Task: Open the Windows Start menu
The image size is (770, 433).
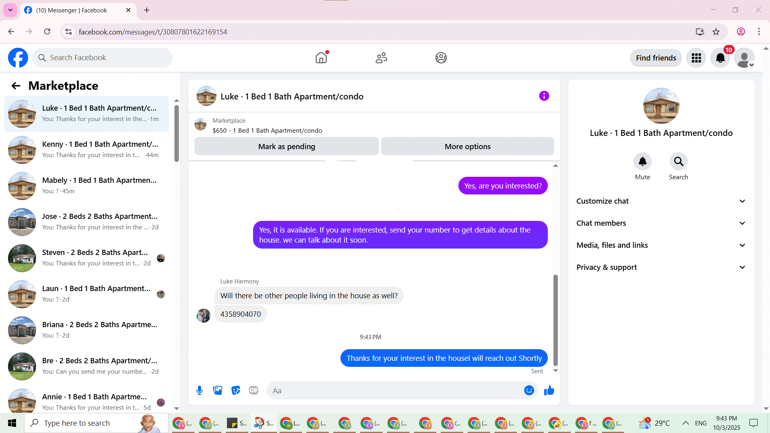Action: [x=12, y=423]
